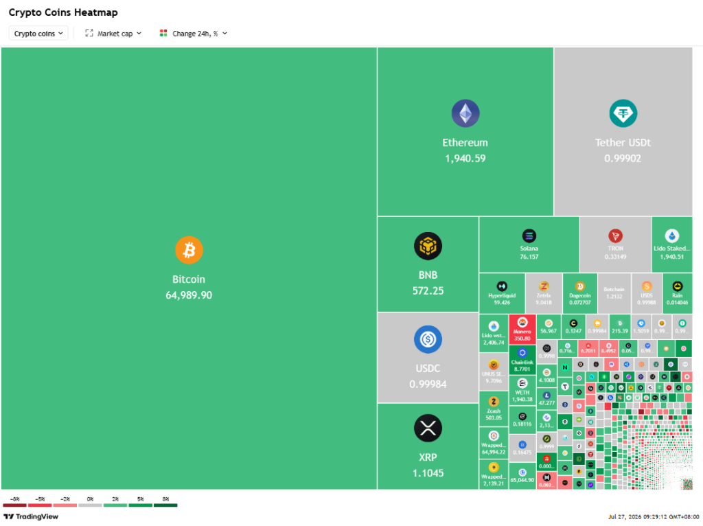
Task: Click the Tether USDt logo
Action: [623, 113]
